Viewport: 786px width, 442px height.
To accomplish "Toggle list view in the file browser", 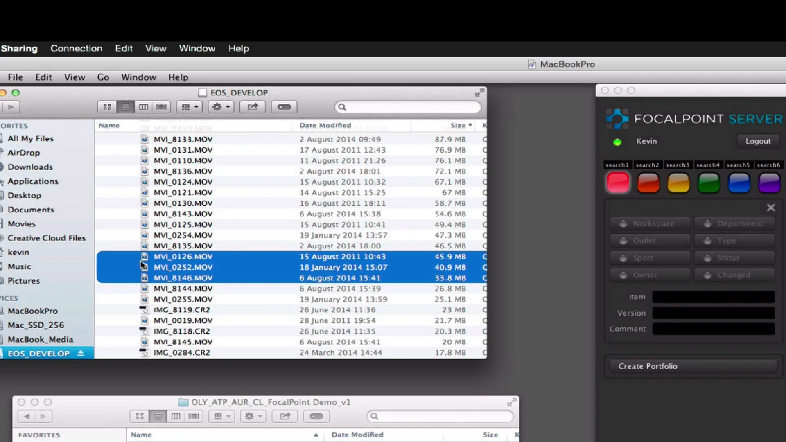I will (x=125, y=107).
